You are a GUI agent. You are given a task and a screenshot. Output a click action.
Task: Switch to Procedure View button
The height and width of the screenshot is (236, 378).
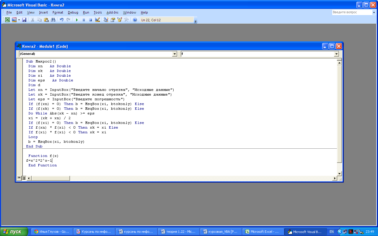(x=19, y=178)
